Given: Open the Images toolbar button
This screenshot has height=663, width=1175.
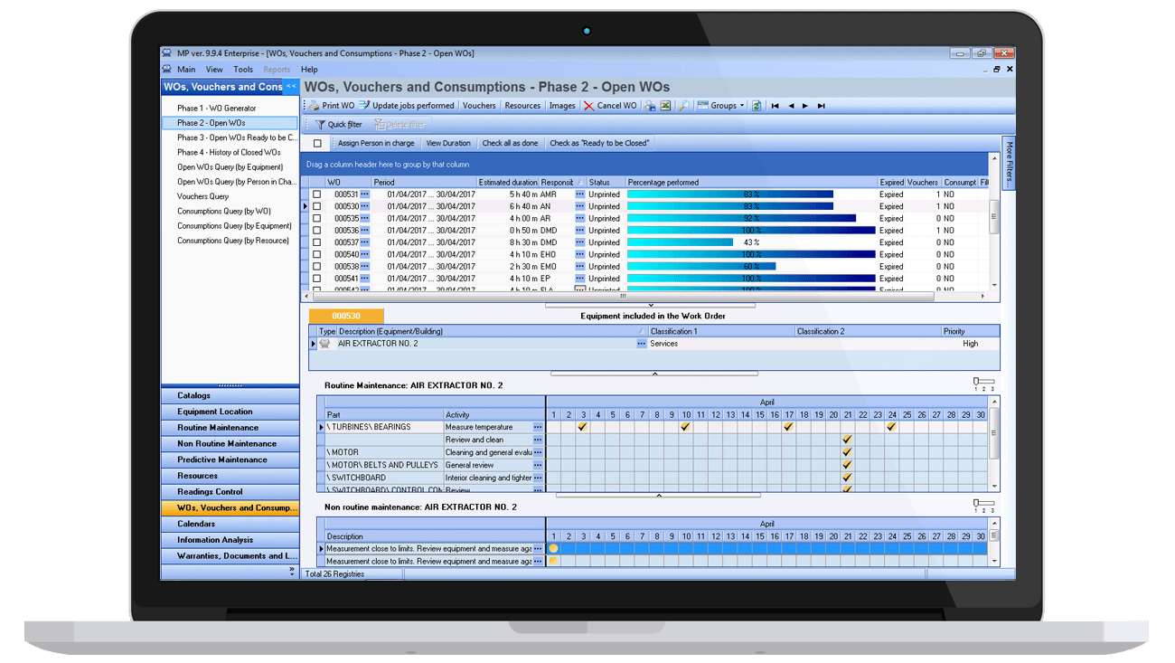Looking at the screenshot, I should click(562, 106).
